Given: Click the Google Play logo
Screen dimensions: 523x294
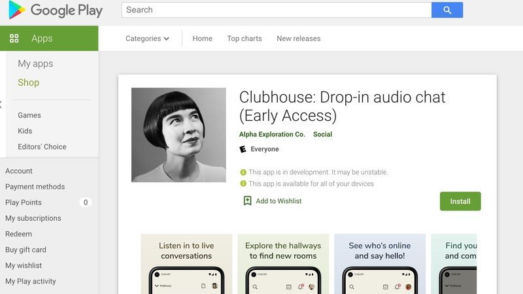Looking at the screenshot, I should click(56, 10).
